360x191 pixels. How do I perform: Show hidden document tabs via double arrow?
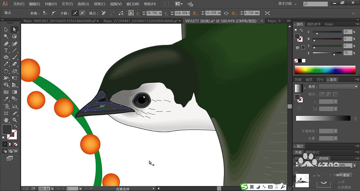(289, 21)
